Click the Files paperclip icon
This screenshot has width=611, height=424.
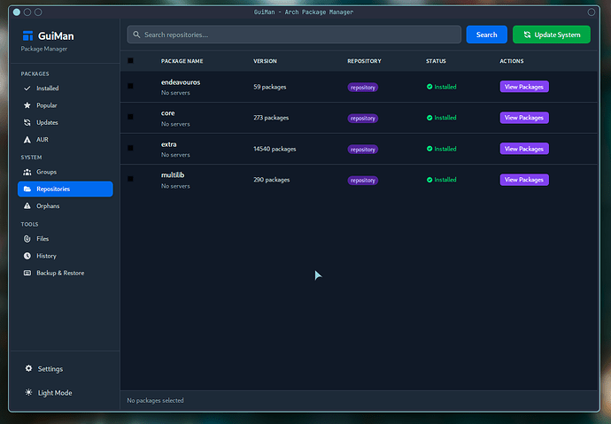click(x=27, y=239)
